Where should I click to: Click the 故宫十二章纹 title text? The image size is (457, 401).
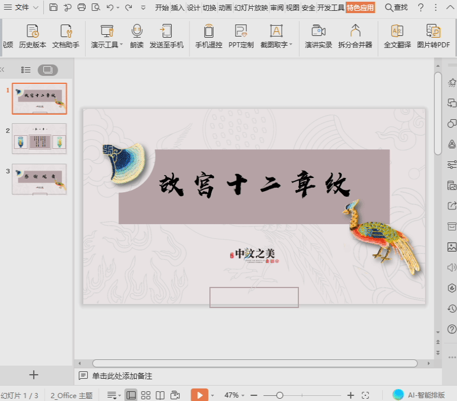[x=254, y=184]
